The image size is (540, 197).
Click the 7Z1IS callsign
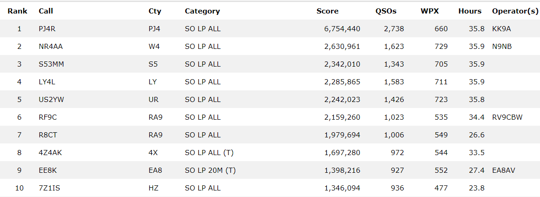pyautogui.click(x=49, y=188)
